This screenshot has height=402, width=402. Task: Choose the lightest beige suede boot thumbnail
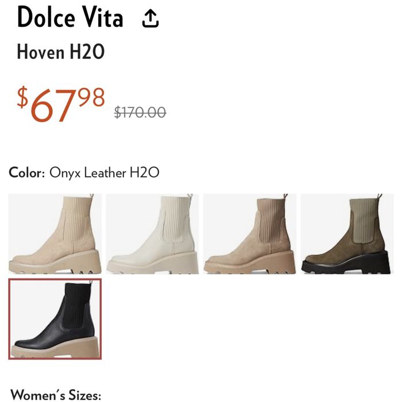pyautogui.click(x=55, y=234)
